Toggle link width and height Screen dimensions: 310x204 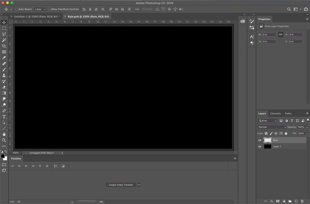click(x=281, y=35)
